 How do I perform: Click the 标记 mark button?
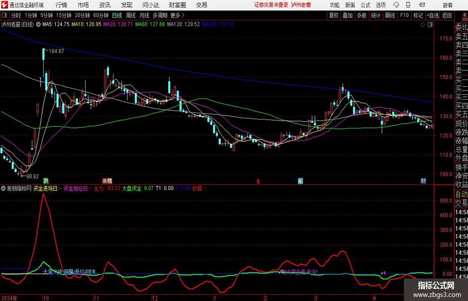pos(418,15)
